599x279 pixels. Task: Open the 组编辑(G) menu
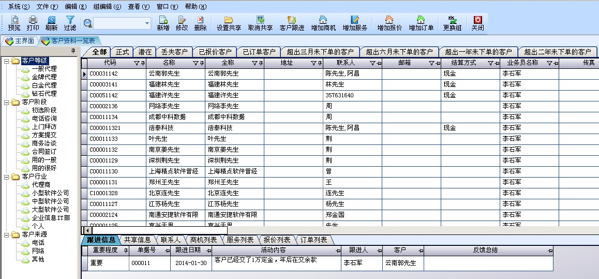pyautogui.click(x=108, y=7)
